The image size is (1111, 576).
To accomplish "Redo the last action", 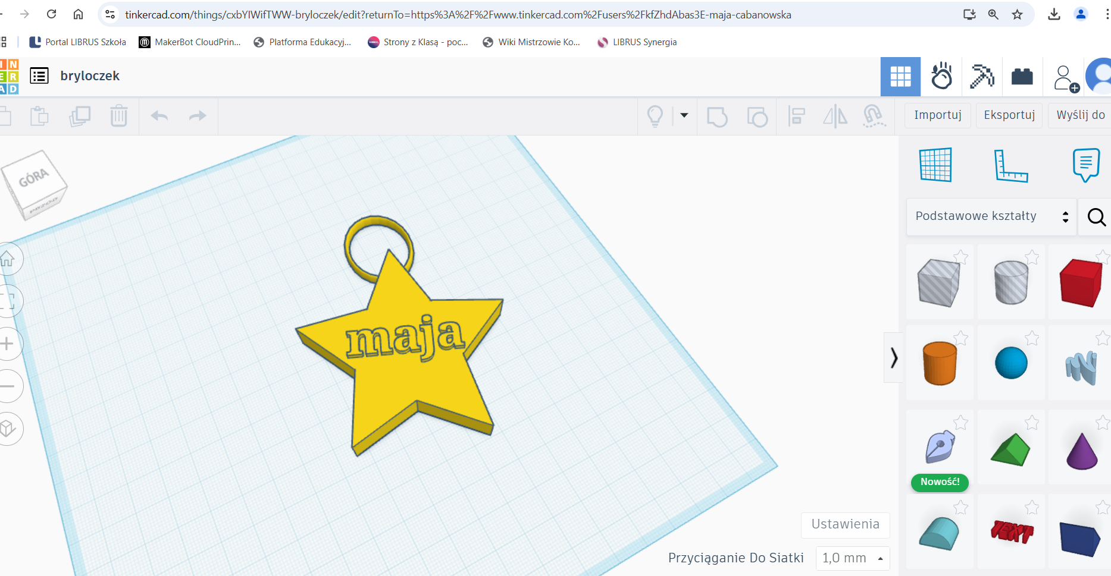I will [x=198, y=116].
